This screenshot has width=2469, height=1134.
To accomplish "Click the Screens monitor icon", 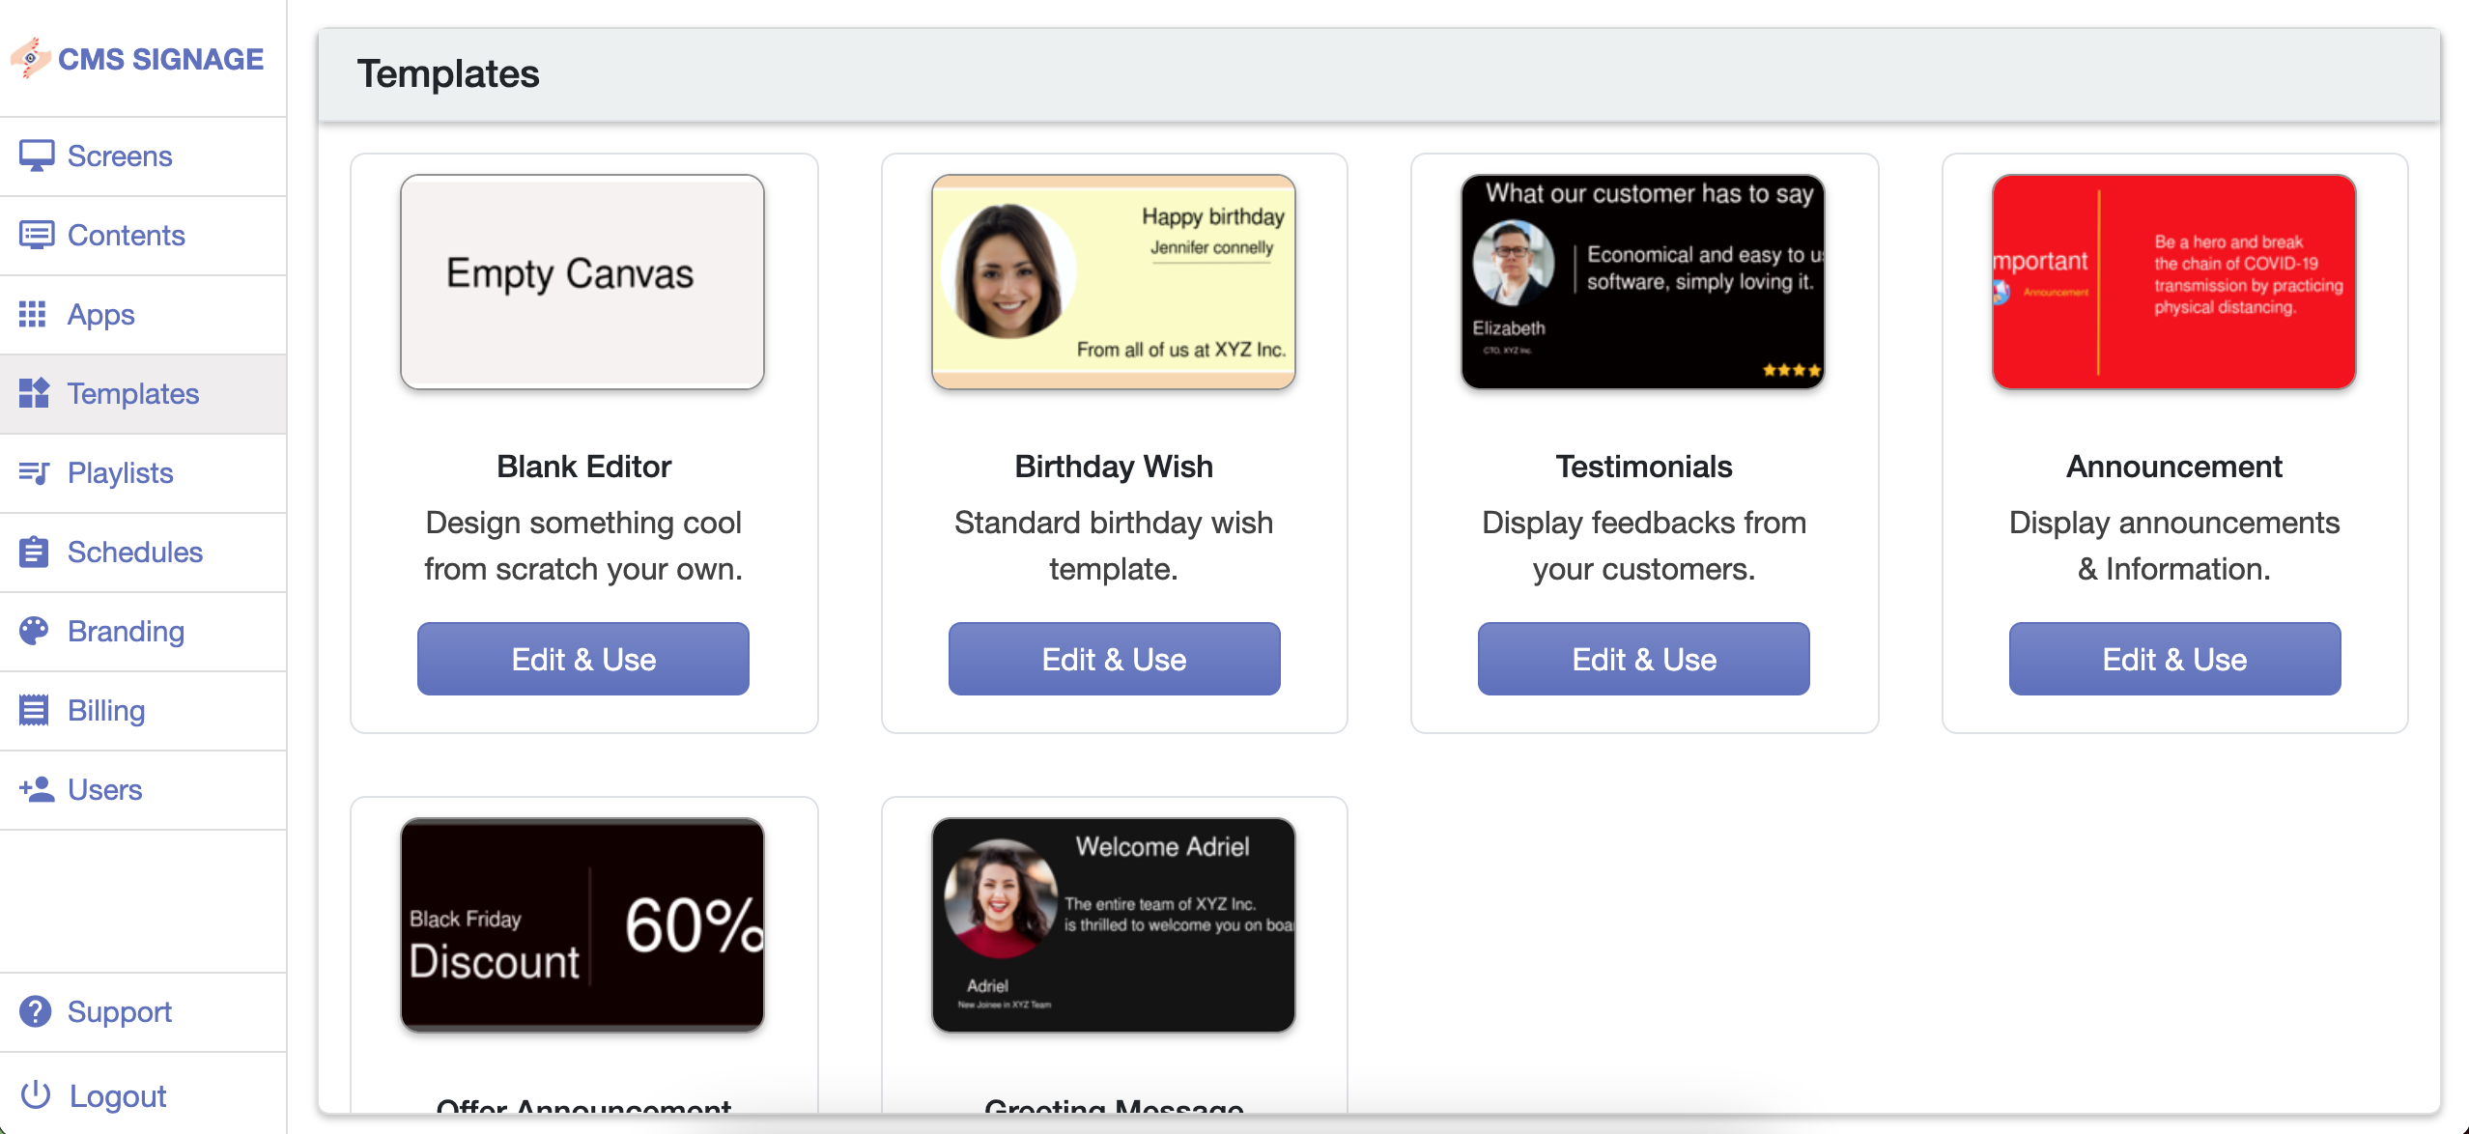I will point(36,156).
